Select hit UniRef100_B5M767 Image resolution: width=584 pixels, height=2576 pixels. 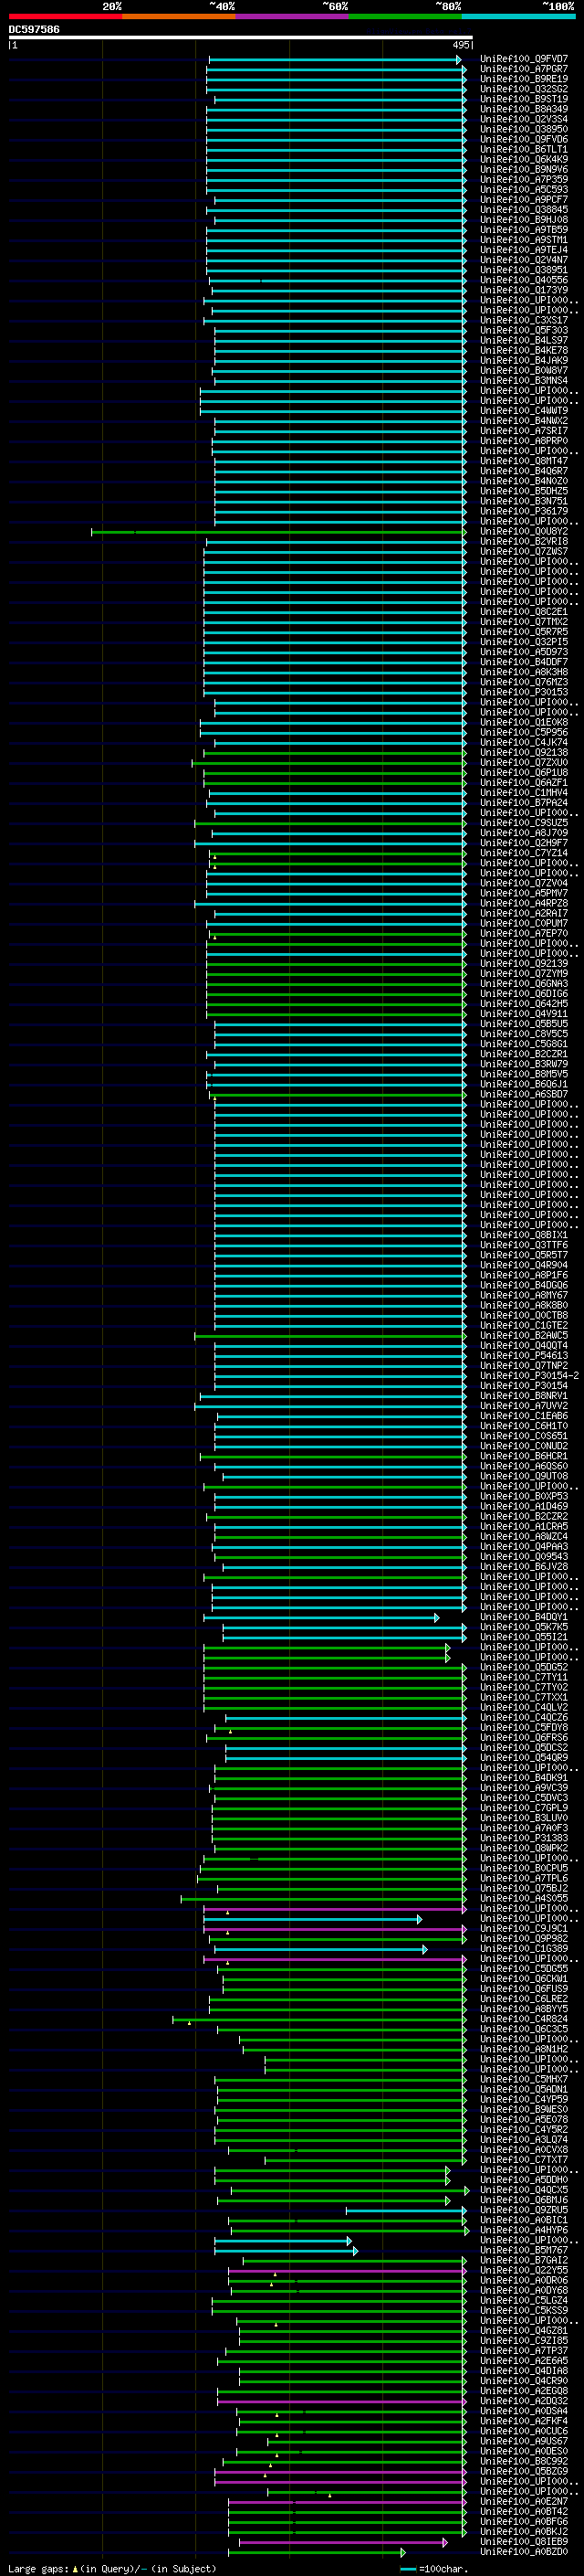[x=523, y=2250]
